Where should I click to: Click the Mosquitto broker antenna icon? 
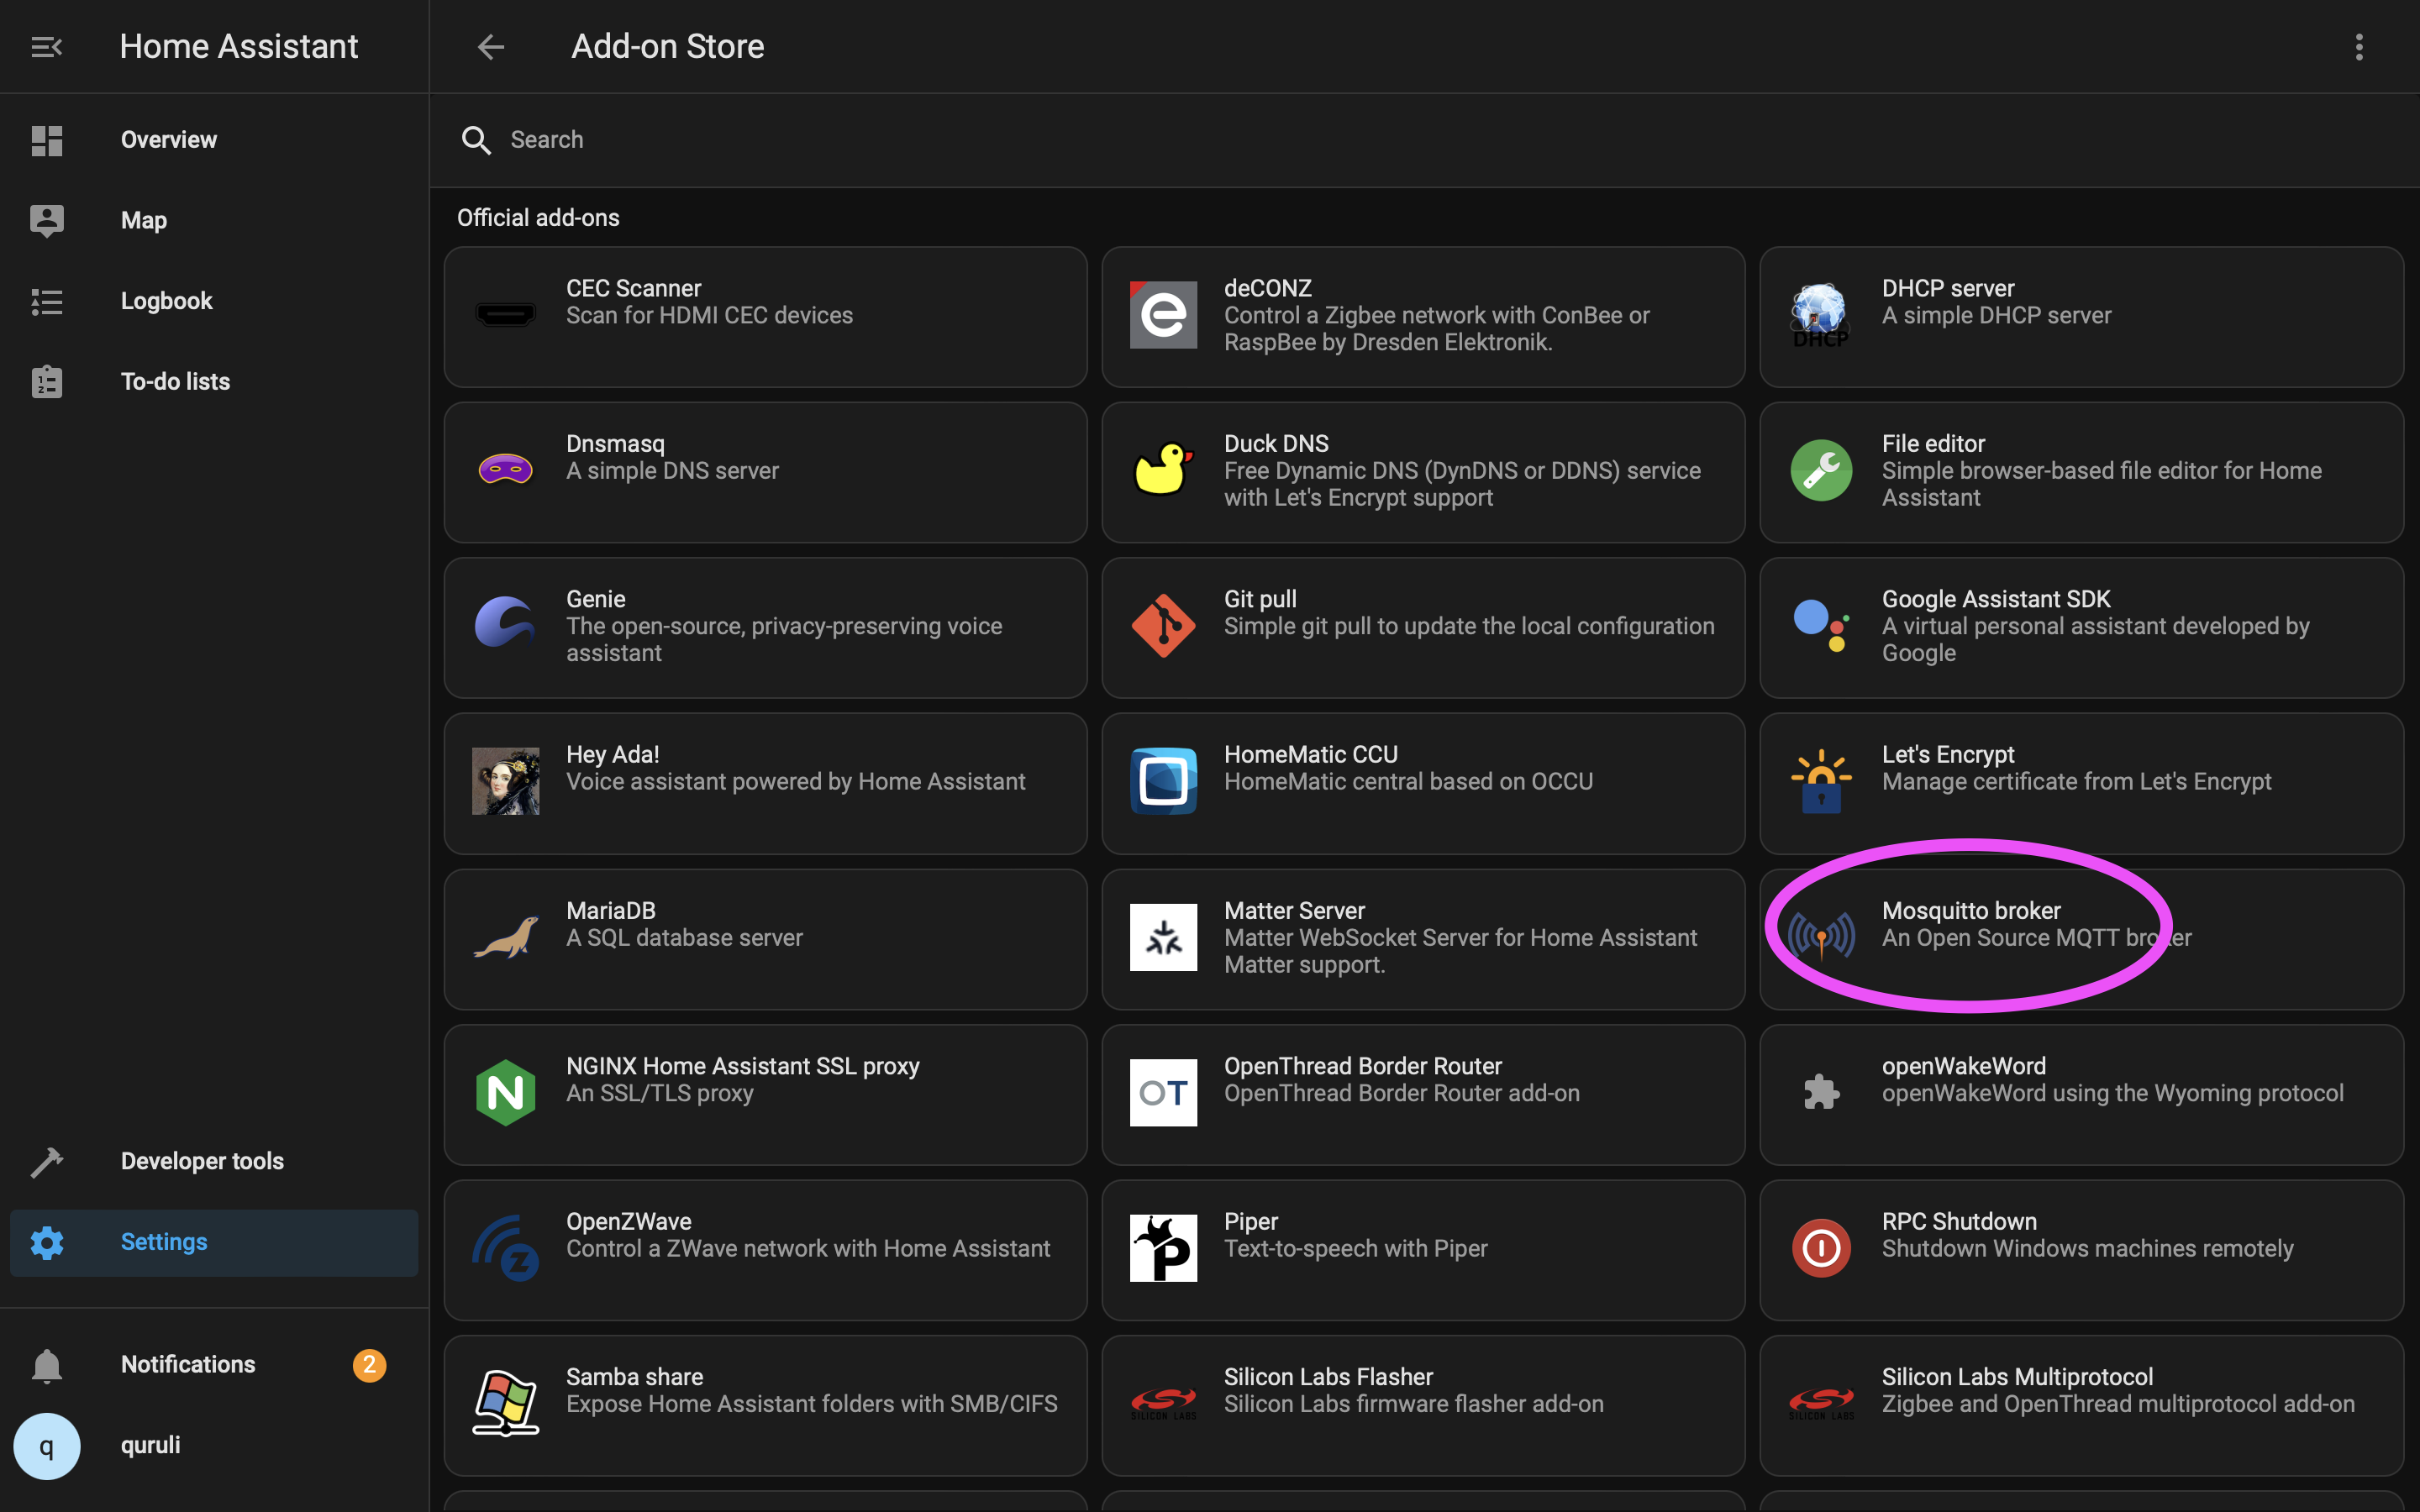point(1821,937)
